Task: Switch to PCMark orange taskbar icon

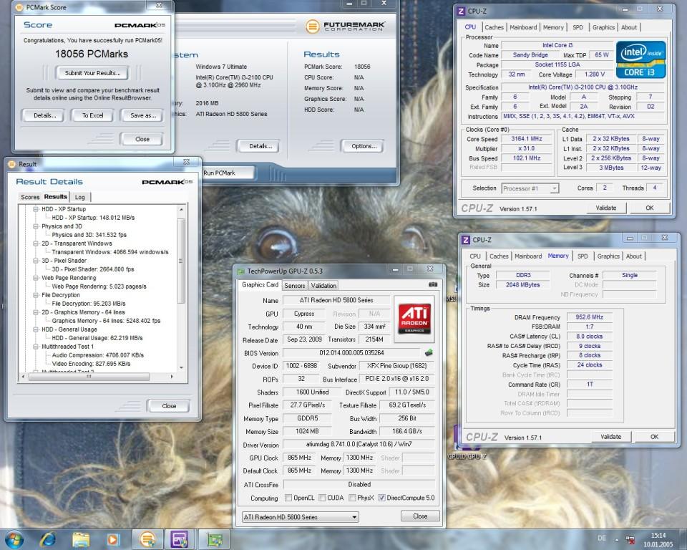Action: coord(147,539)
